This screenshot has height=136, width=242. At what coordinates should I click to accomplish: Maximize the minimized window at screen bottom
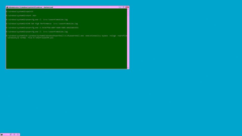[14, 134]
